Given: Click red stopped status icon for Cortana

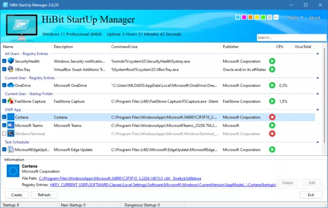Looking at the screenshot, I should point(272,117).
